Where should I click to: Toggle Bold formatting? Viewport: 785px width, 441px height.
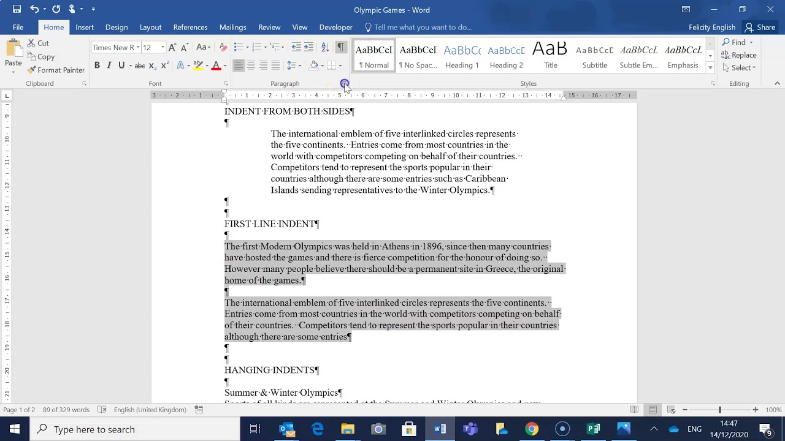point(97,66)
